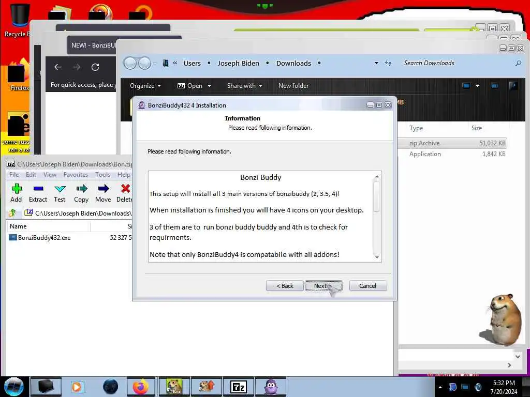Show hidden system tray icons
This screenshot has width=530, height=397.
(440, 387)
